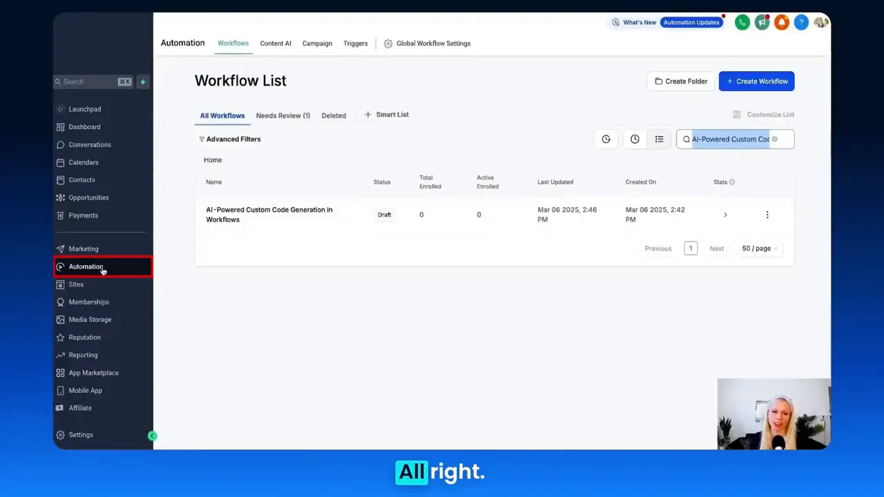Open the megaphone announcements icon
The image size is (884, 497).
coord(762,23)
